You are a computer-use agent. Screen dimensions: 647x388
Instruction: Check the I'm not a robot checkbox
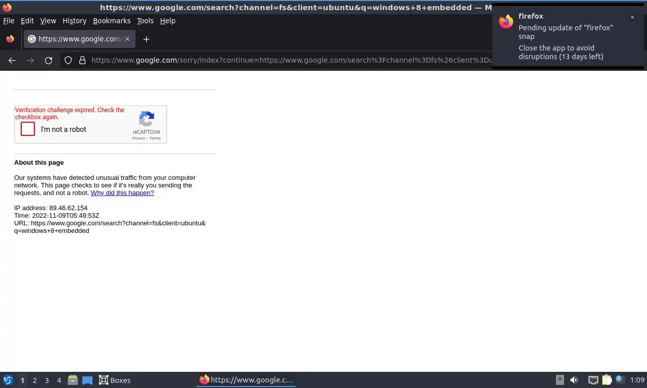pyautogui.click(x=28, y=129)
